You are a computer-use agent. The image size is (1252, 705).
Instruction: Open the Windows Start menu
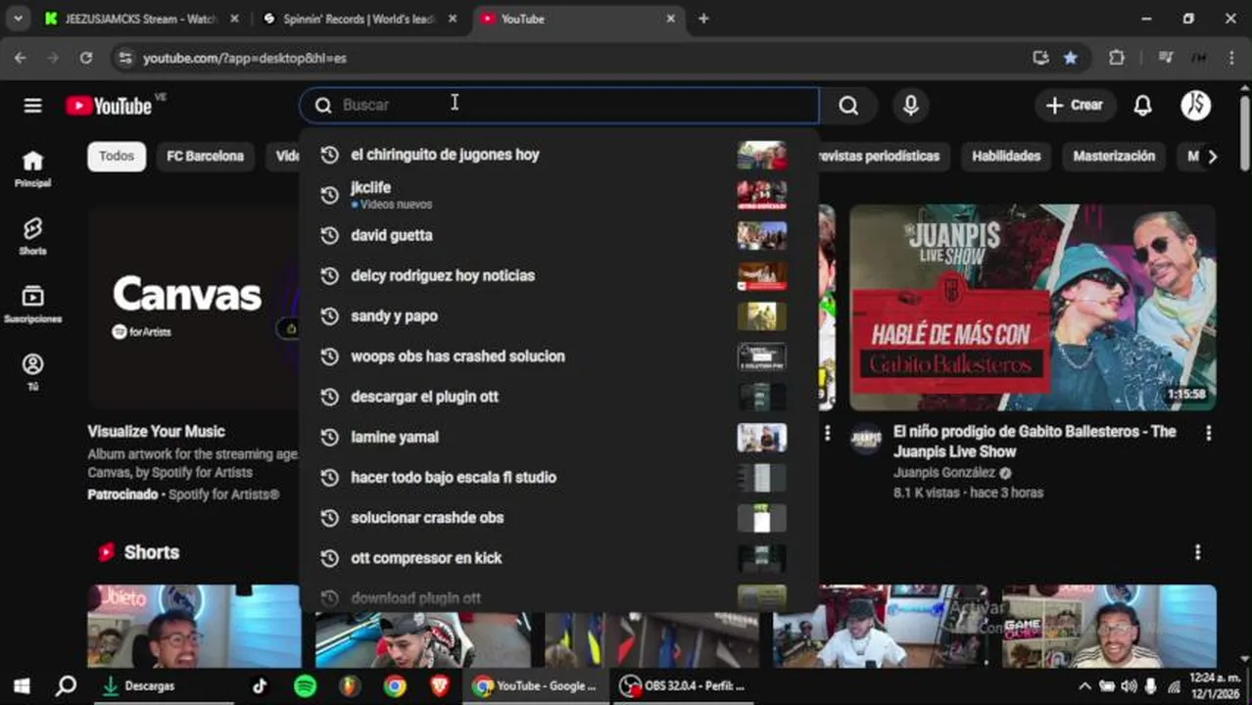click(x=21, y=686)
